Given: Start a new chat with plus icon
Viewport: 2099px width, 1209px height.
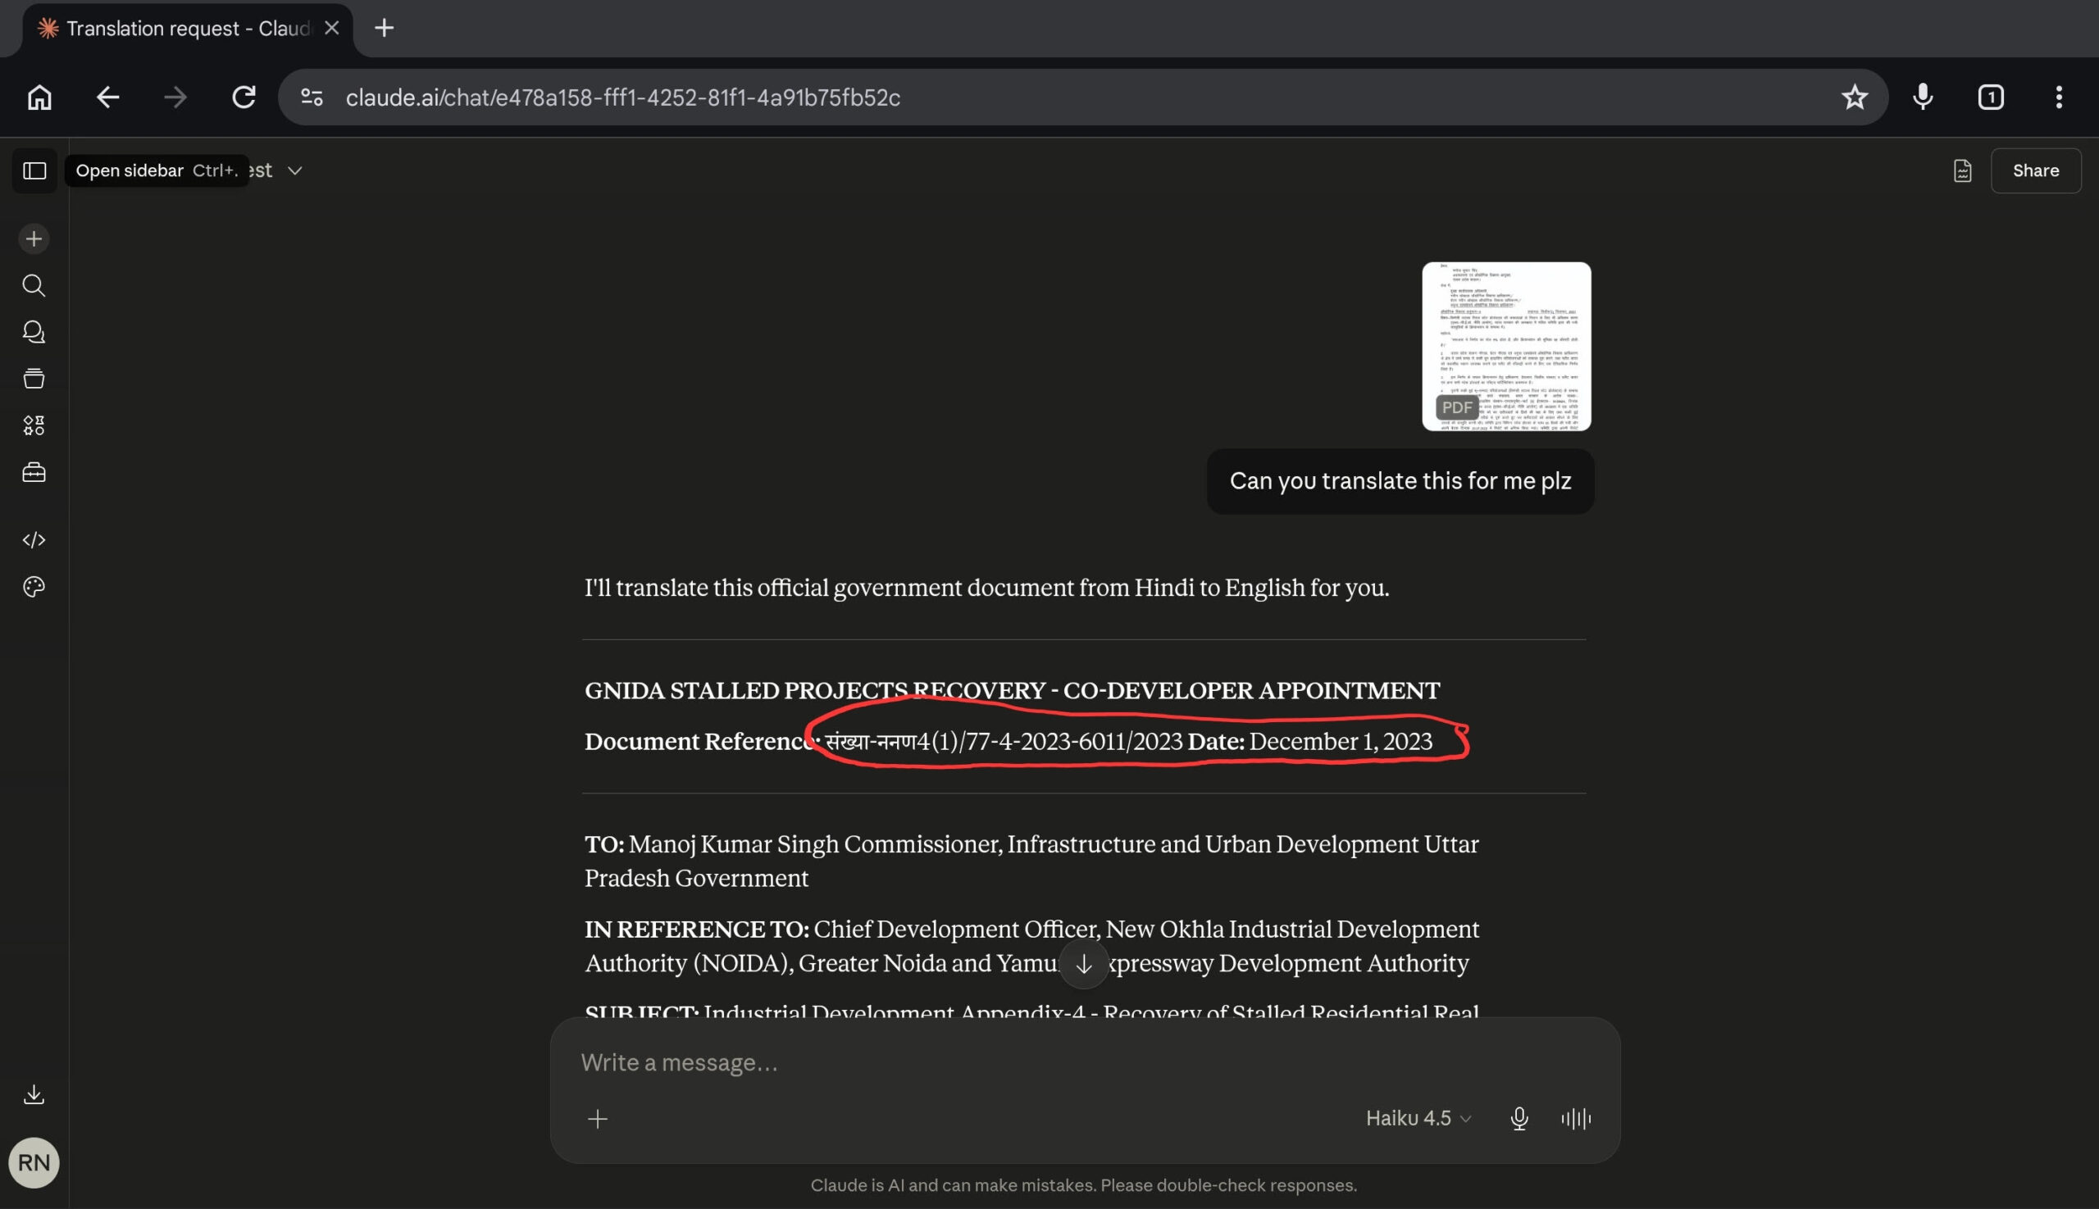Looking at the screenshot, I should click(34, 239).
